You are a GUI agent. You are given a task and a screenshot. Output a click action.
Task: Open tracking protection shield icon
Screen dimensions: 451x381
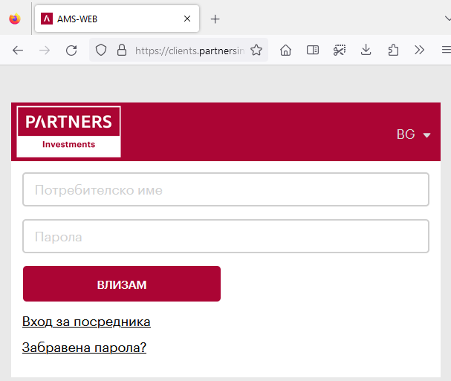tap(101, 50)
